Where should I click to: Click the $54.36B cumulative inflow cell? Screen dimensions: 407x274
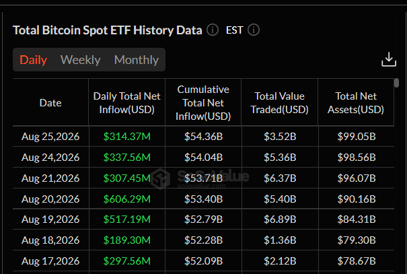click(x=203, y=137)
